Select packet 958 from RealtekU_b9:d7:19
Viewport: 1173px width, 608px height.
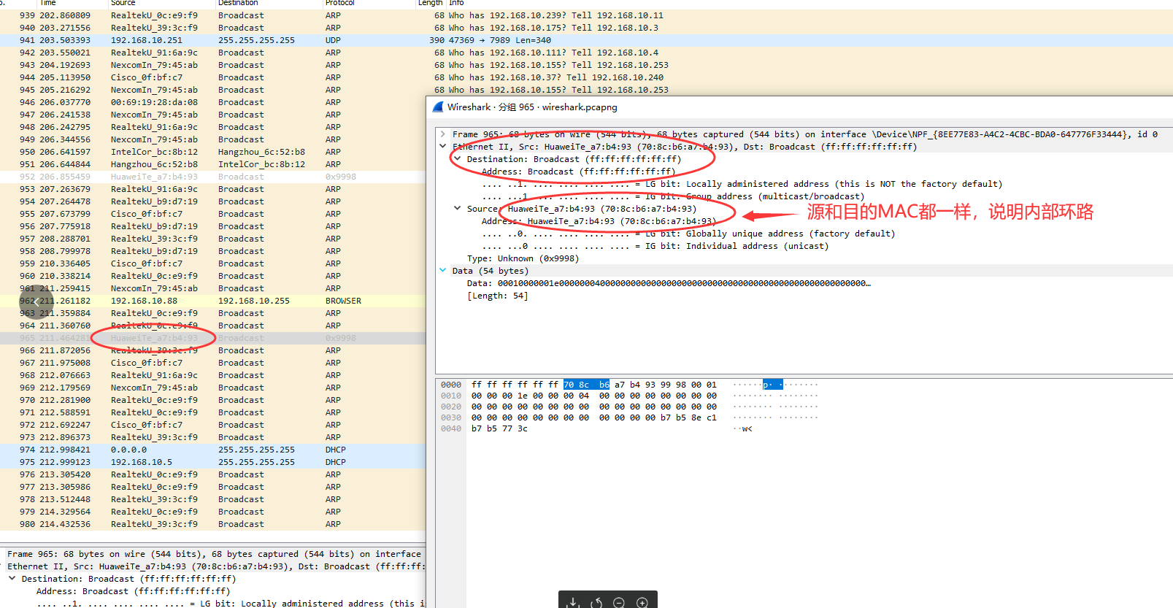pyautogui.click(x=213, y=251)
